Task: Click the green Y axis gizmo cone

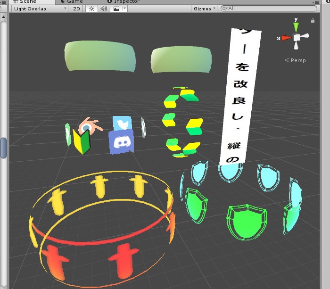Action: (296, 27)
